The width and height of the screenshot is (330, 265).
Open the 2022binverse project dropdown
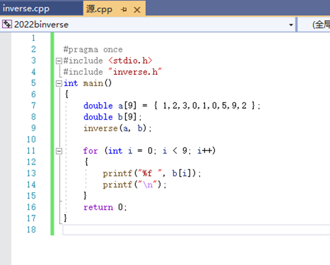pos(291,25)
